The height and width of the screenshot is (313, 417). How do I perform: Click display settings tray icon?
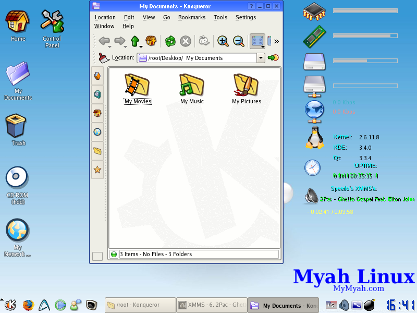[357, 305]
